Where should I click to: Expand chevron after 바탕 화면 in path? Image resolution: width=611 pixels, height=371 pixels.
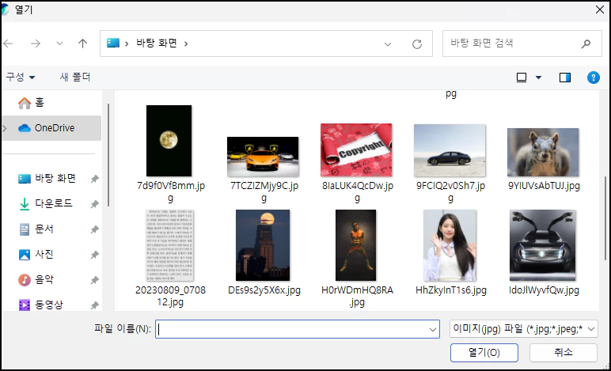pyautogui.click(x=186, y=44)
